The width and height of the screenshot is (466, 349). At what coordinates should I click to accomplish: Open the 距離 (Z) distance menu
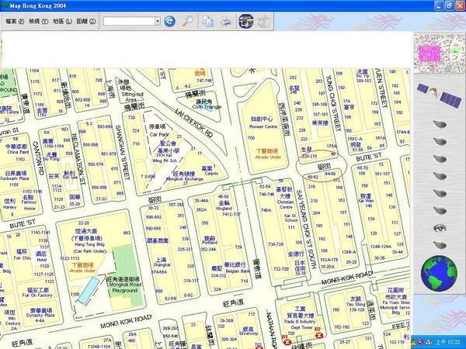86,22
